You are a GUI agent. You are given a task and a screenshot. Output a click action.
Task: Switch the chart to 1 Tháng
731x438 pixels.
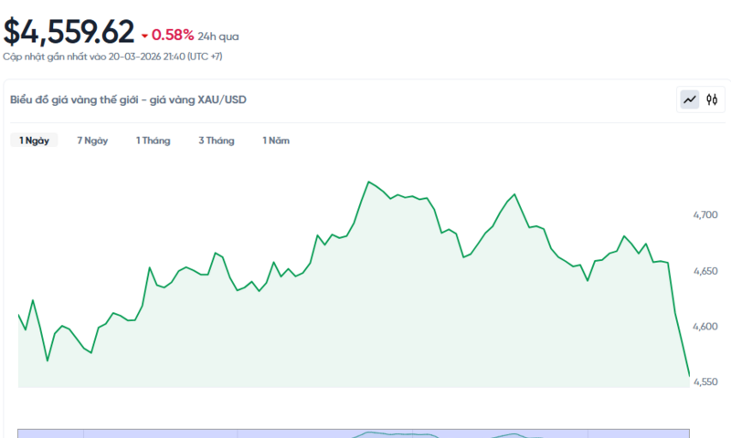tap(153, 141)
